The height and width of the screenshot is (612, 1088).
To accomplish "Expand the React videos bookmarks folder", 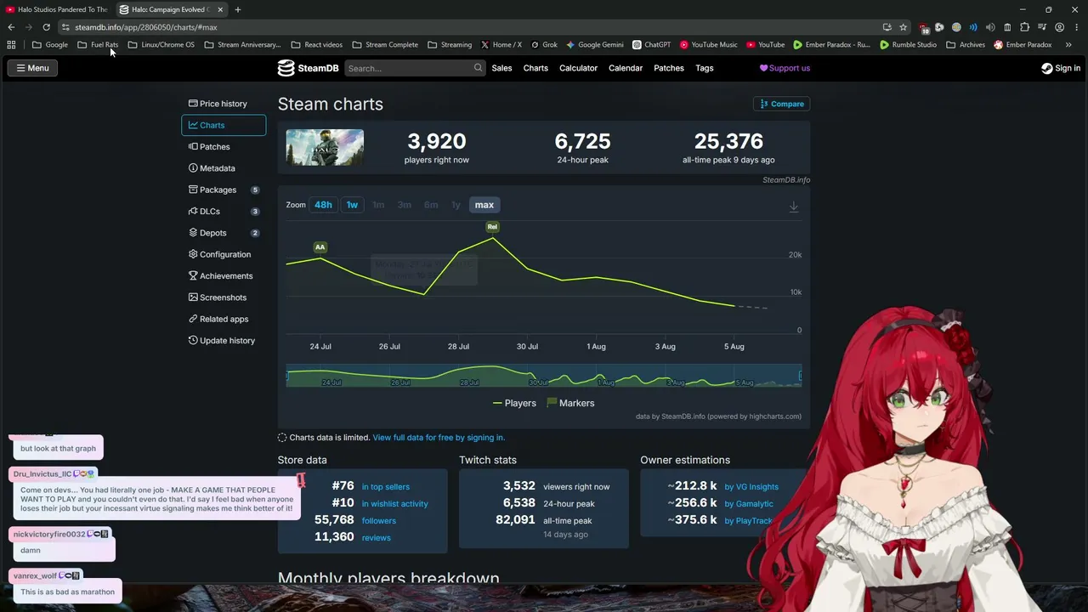I will [316, 44].
